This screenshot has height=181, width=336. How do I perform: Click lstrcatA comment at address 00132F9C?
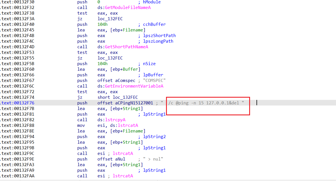[x=123, y=153]
